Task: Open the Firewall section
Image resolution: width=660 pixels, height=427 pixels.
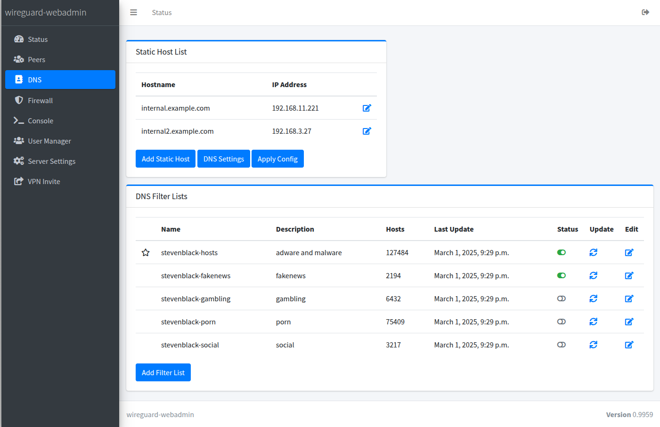Action: pos(39,100)
